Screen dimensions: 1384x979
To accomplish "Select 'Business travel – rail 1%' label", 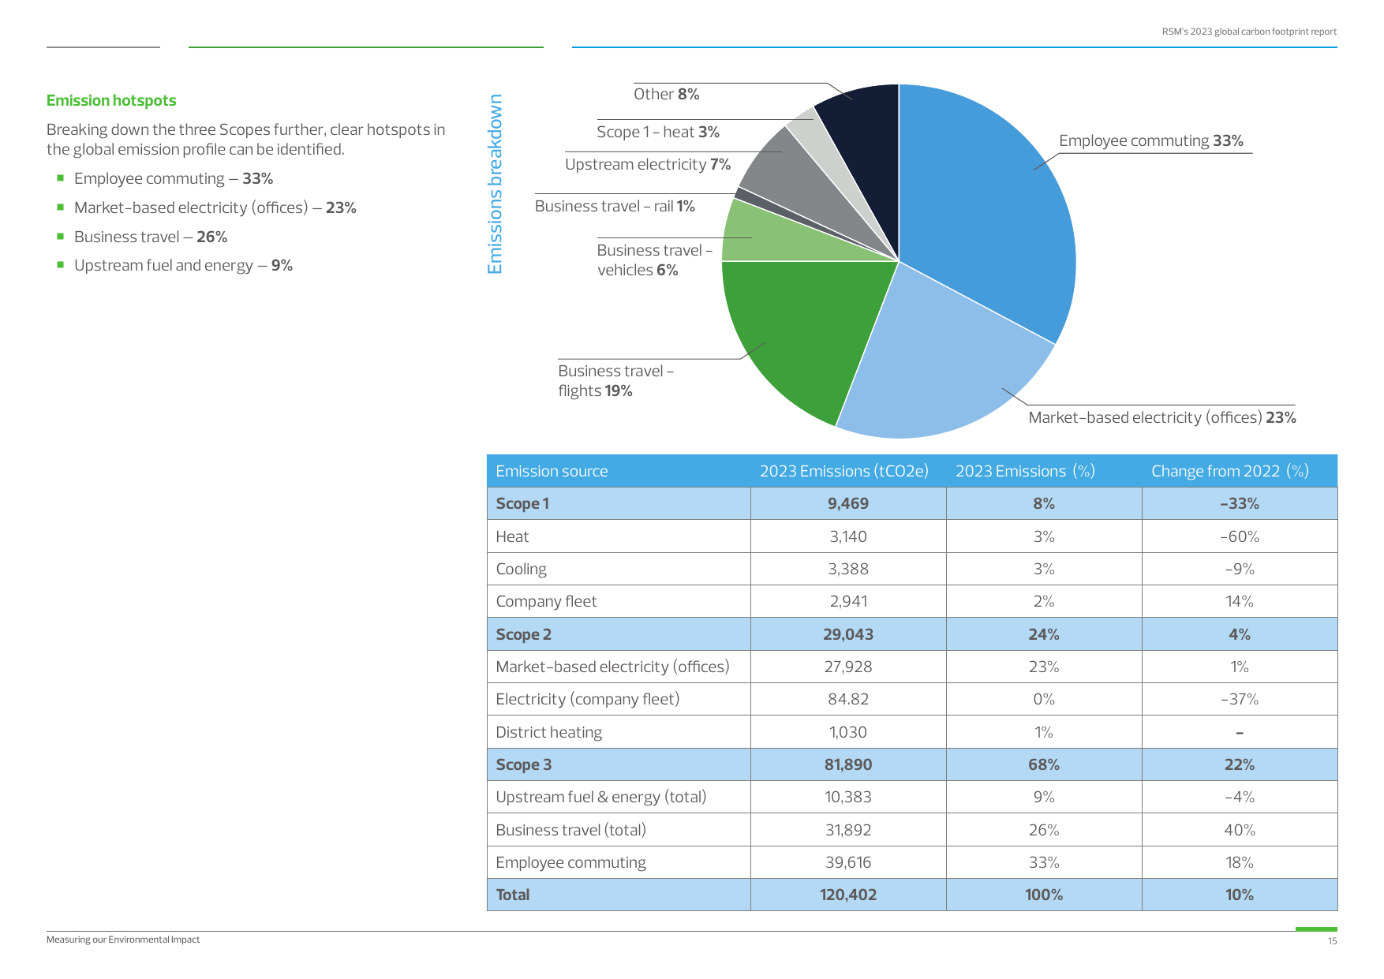I will point(615,206).
